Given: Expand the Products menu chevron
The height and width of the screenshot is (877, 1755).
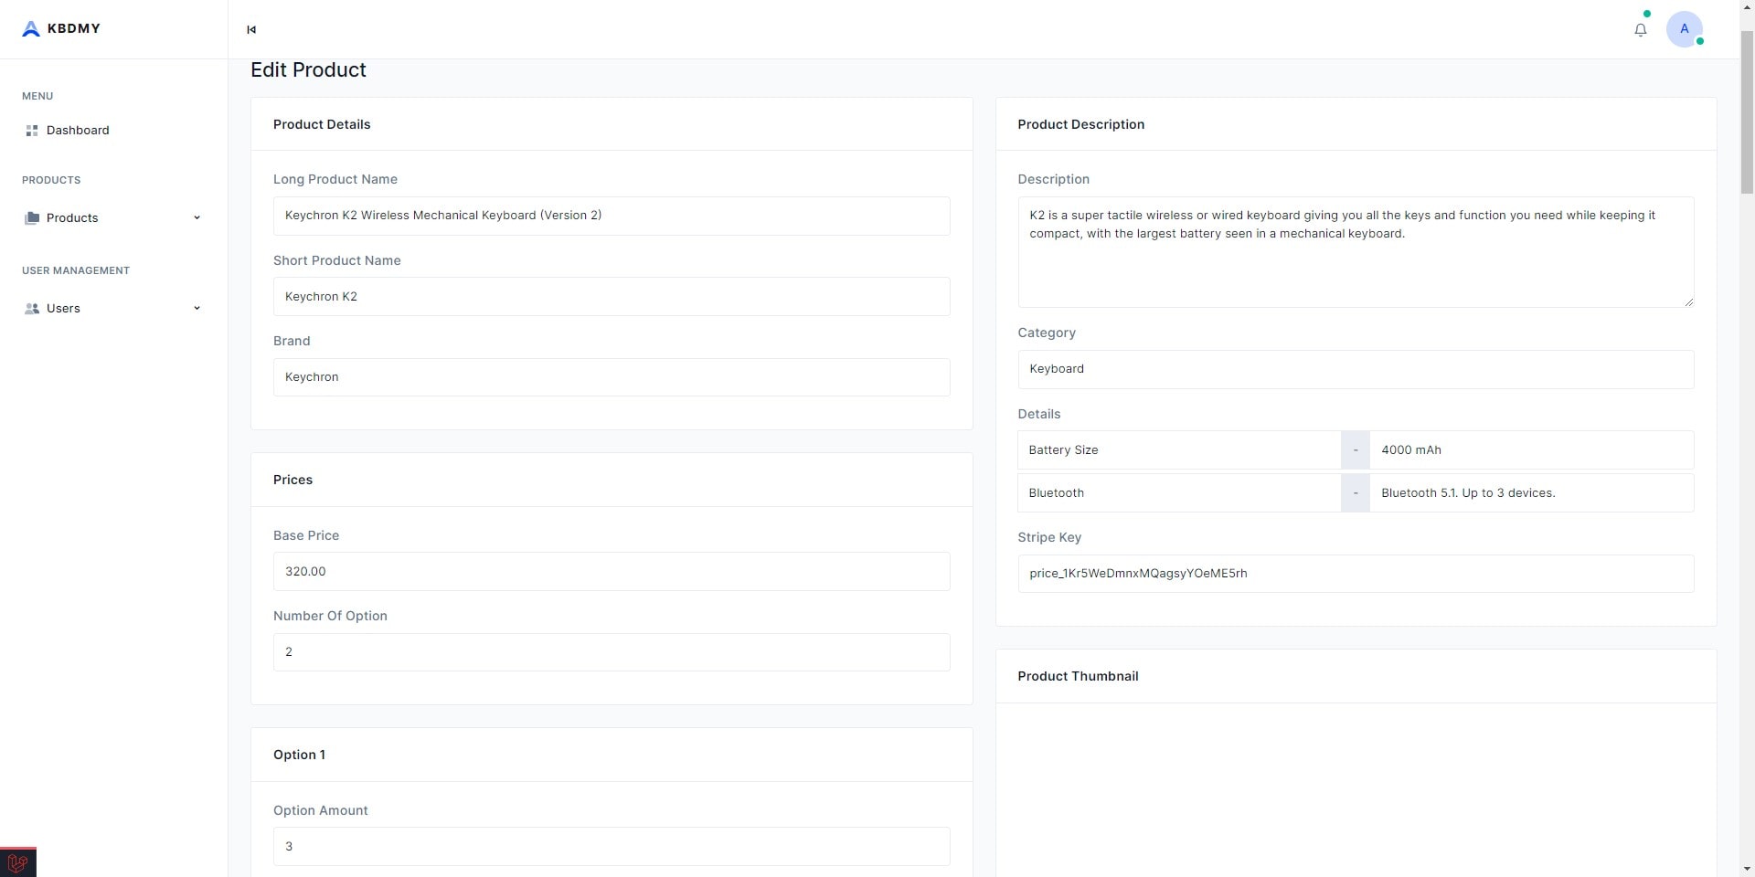Looking at the screenshot, I should pyautogui.click(x=197, y=217).
